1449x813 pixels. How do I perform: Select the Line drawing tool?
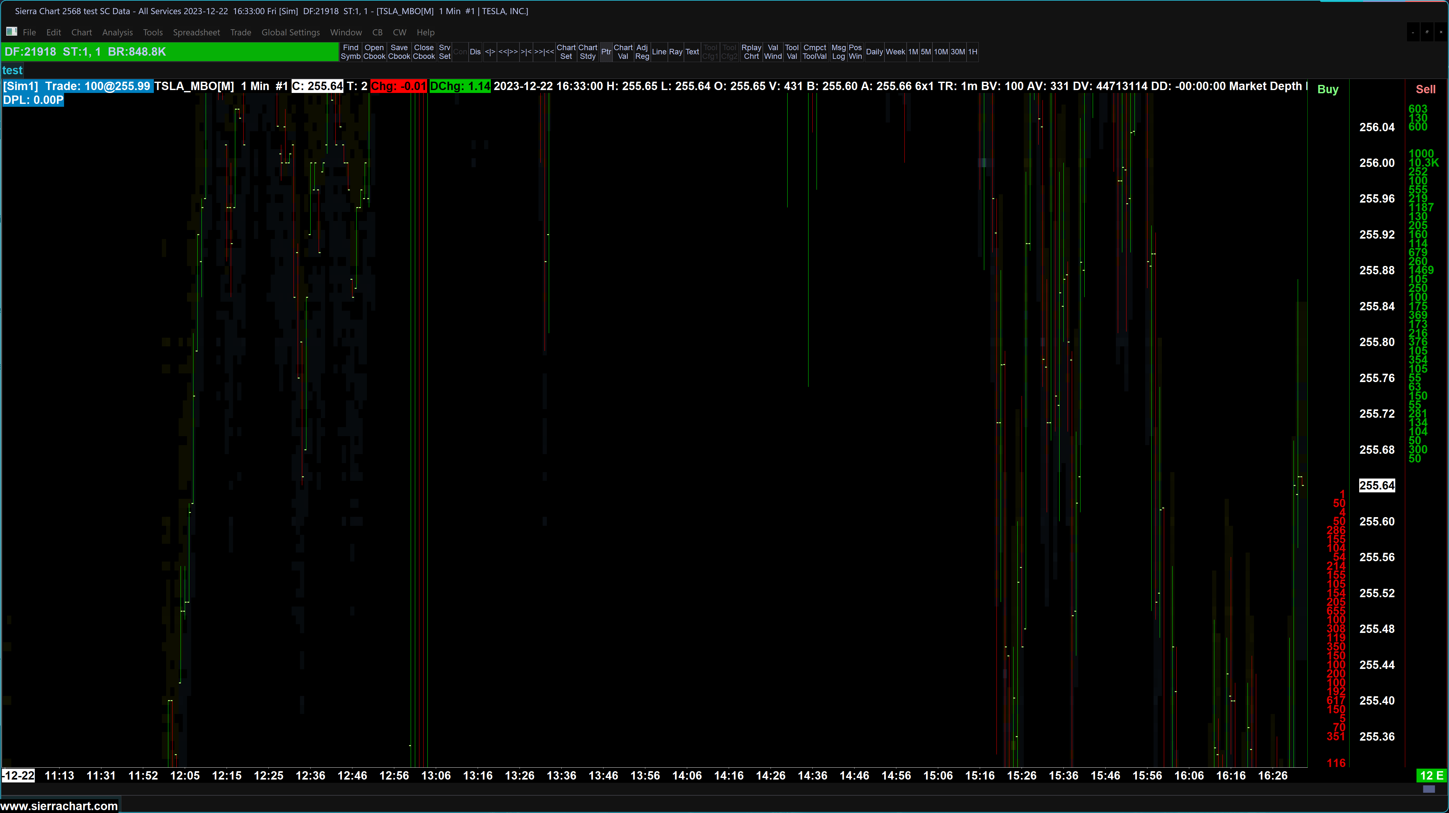[x=659, y=52]
